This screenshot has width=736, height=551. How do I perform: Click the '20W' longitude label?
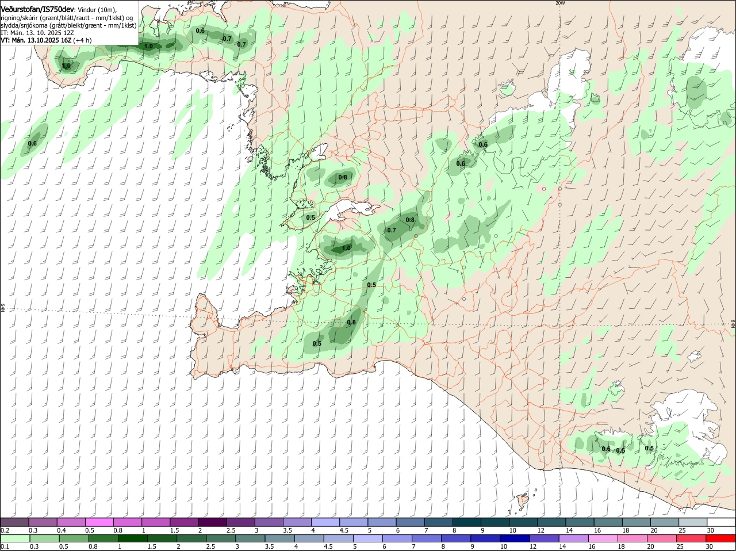point(560,3)
